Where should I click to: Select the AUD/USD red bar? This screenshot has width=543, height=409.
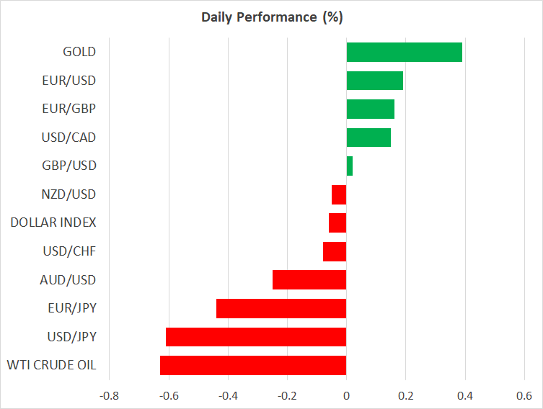click(309, 279)
